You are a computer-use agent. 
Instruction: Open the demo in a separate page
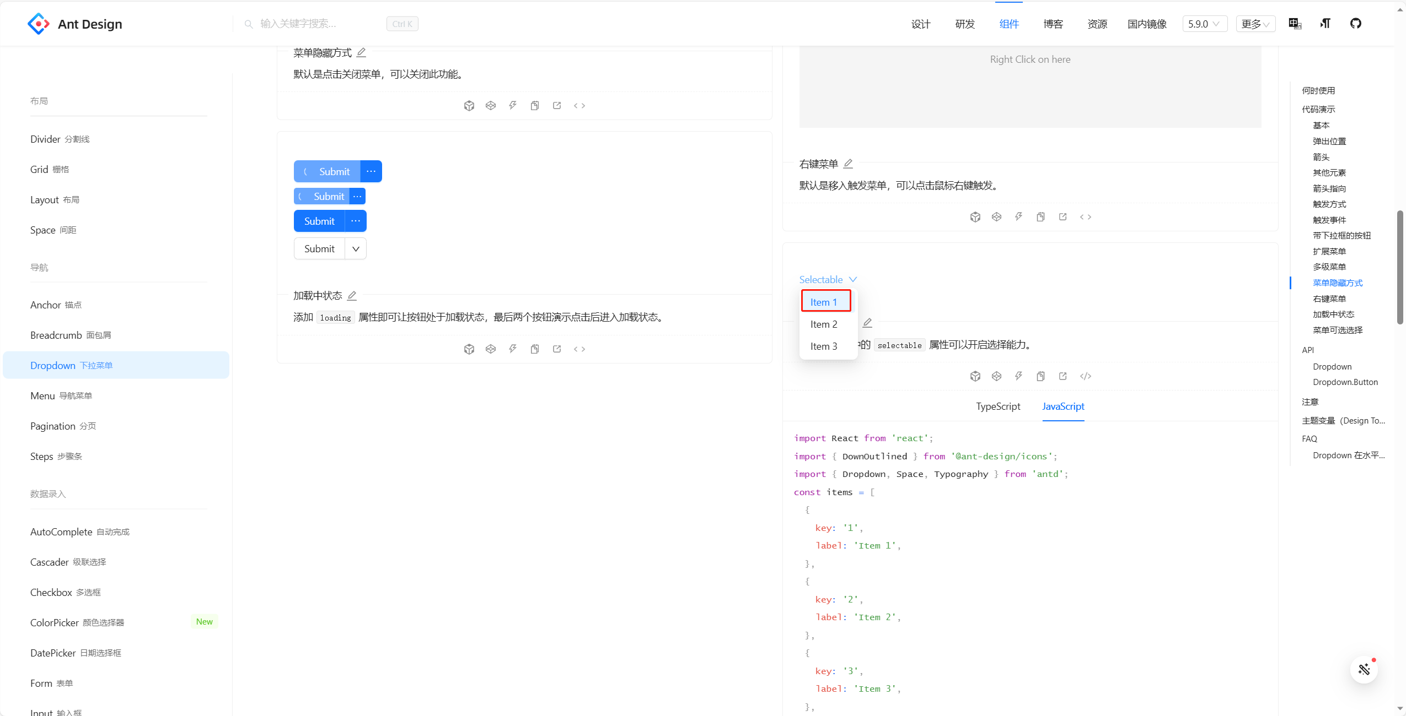[x=1062, y=376]
